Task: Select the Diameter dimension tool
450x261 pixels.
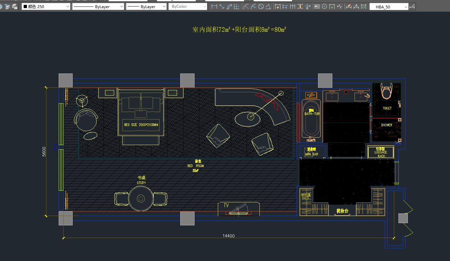Action: coord(261,6)
